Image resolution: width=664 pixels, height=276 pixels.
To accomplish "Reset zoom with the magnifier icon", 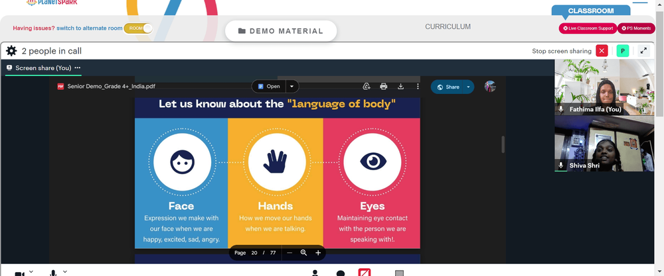I will 303,253.
